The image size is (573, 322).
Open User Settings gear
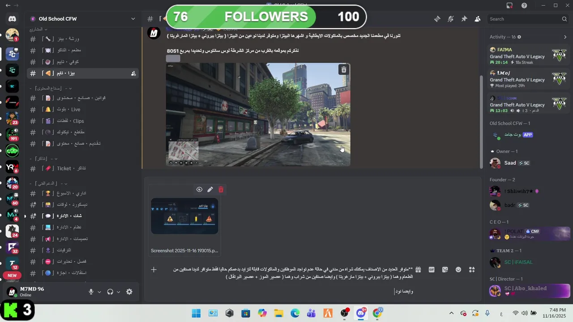click(x=129, y=292)
